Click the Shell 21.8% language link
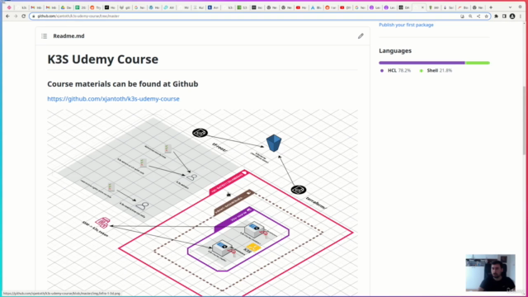 (x=436, y=70)
